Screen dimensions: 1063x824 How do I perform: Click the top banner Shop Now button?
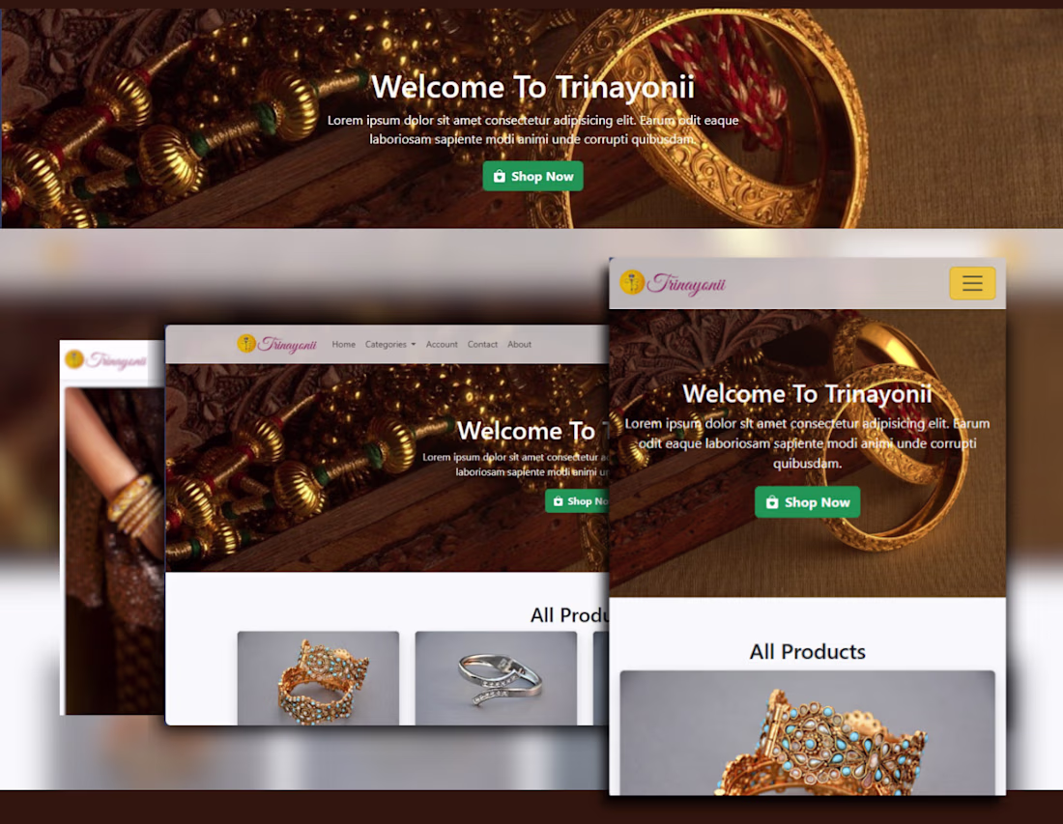(532, 176)
